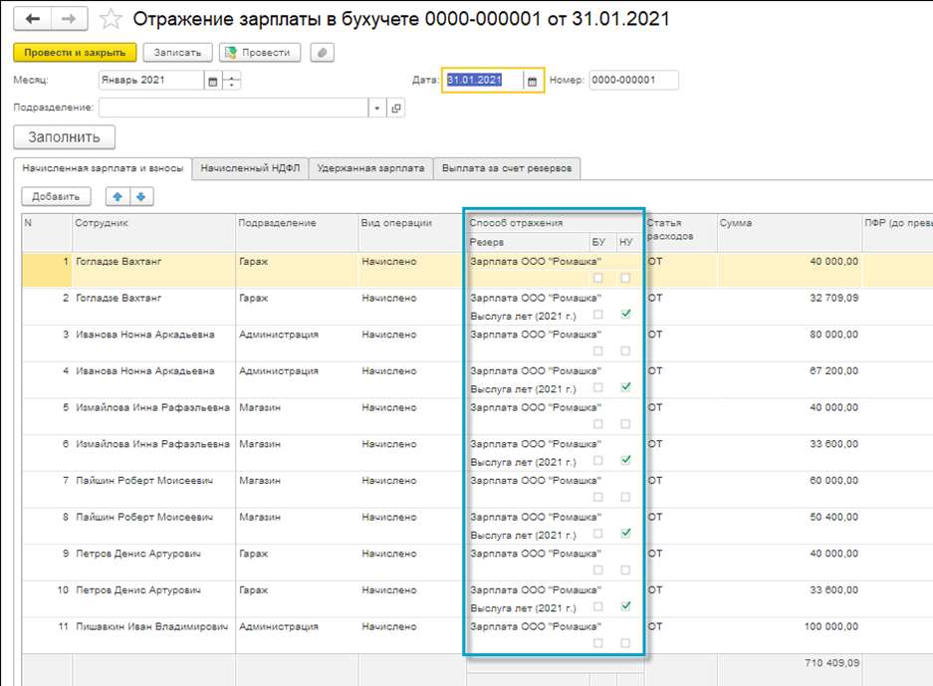The width and height of the screenshot is (933, 686).
Task: Click the empty Подразделение input field
Action: tap(233, 109)
